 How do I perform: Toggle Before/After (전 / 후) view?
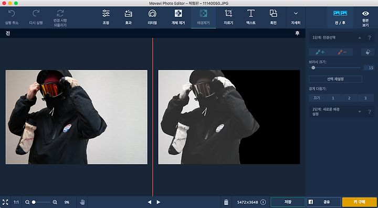pos(340,17)
